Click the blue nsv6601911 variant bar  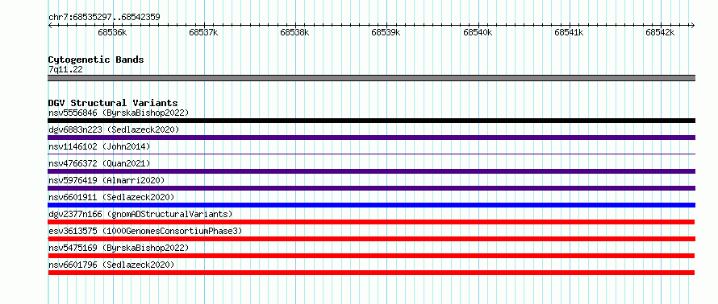tap(371, 205)
